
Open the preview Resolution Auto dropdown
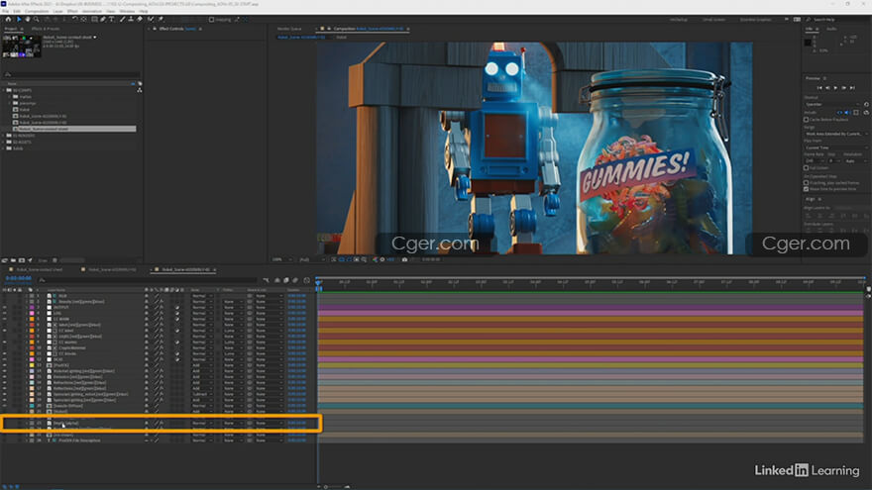(x=855, y=161)
